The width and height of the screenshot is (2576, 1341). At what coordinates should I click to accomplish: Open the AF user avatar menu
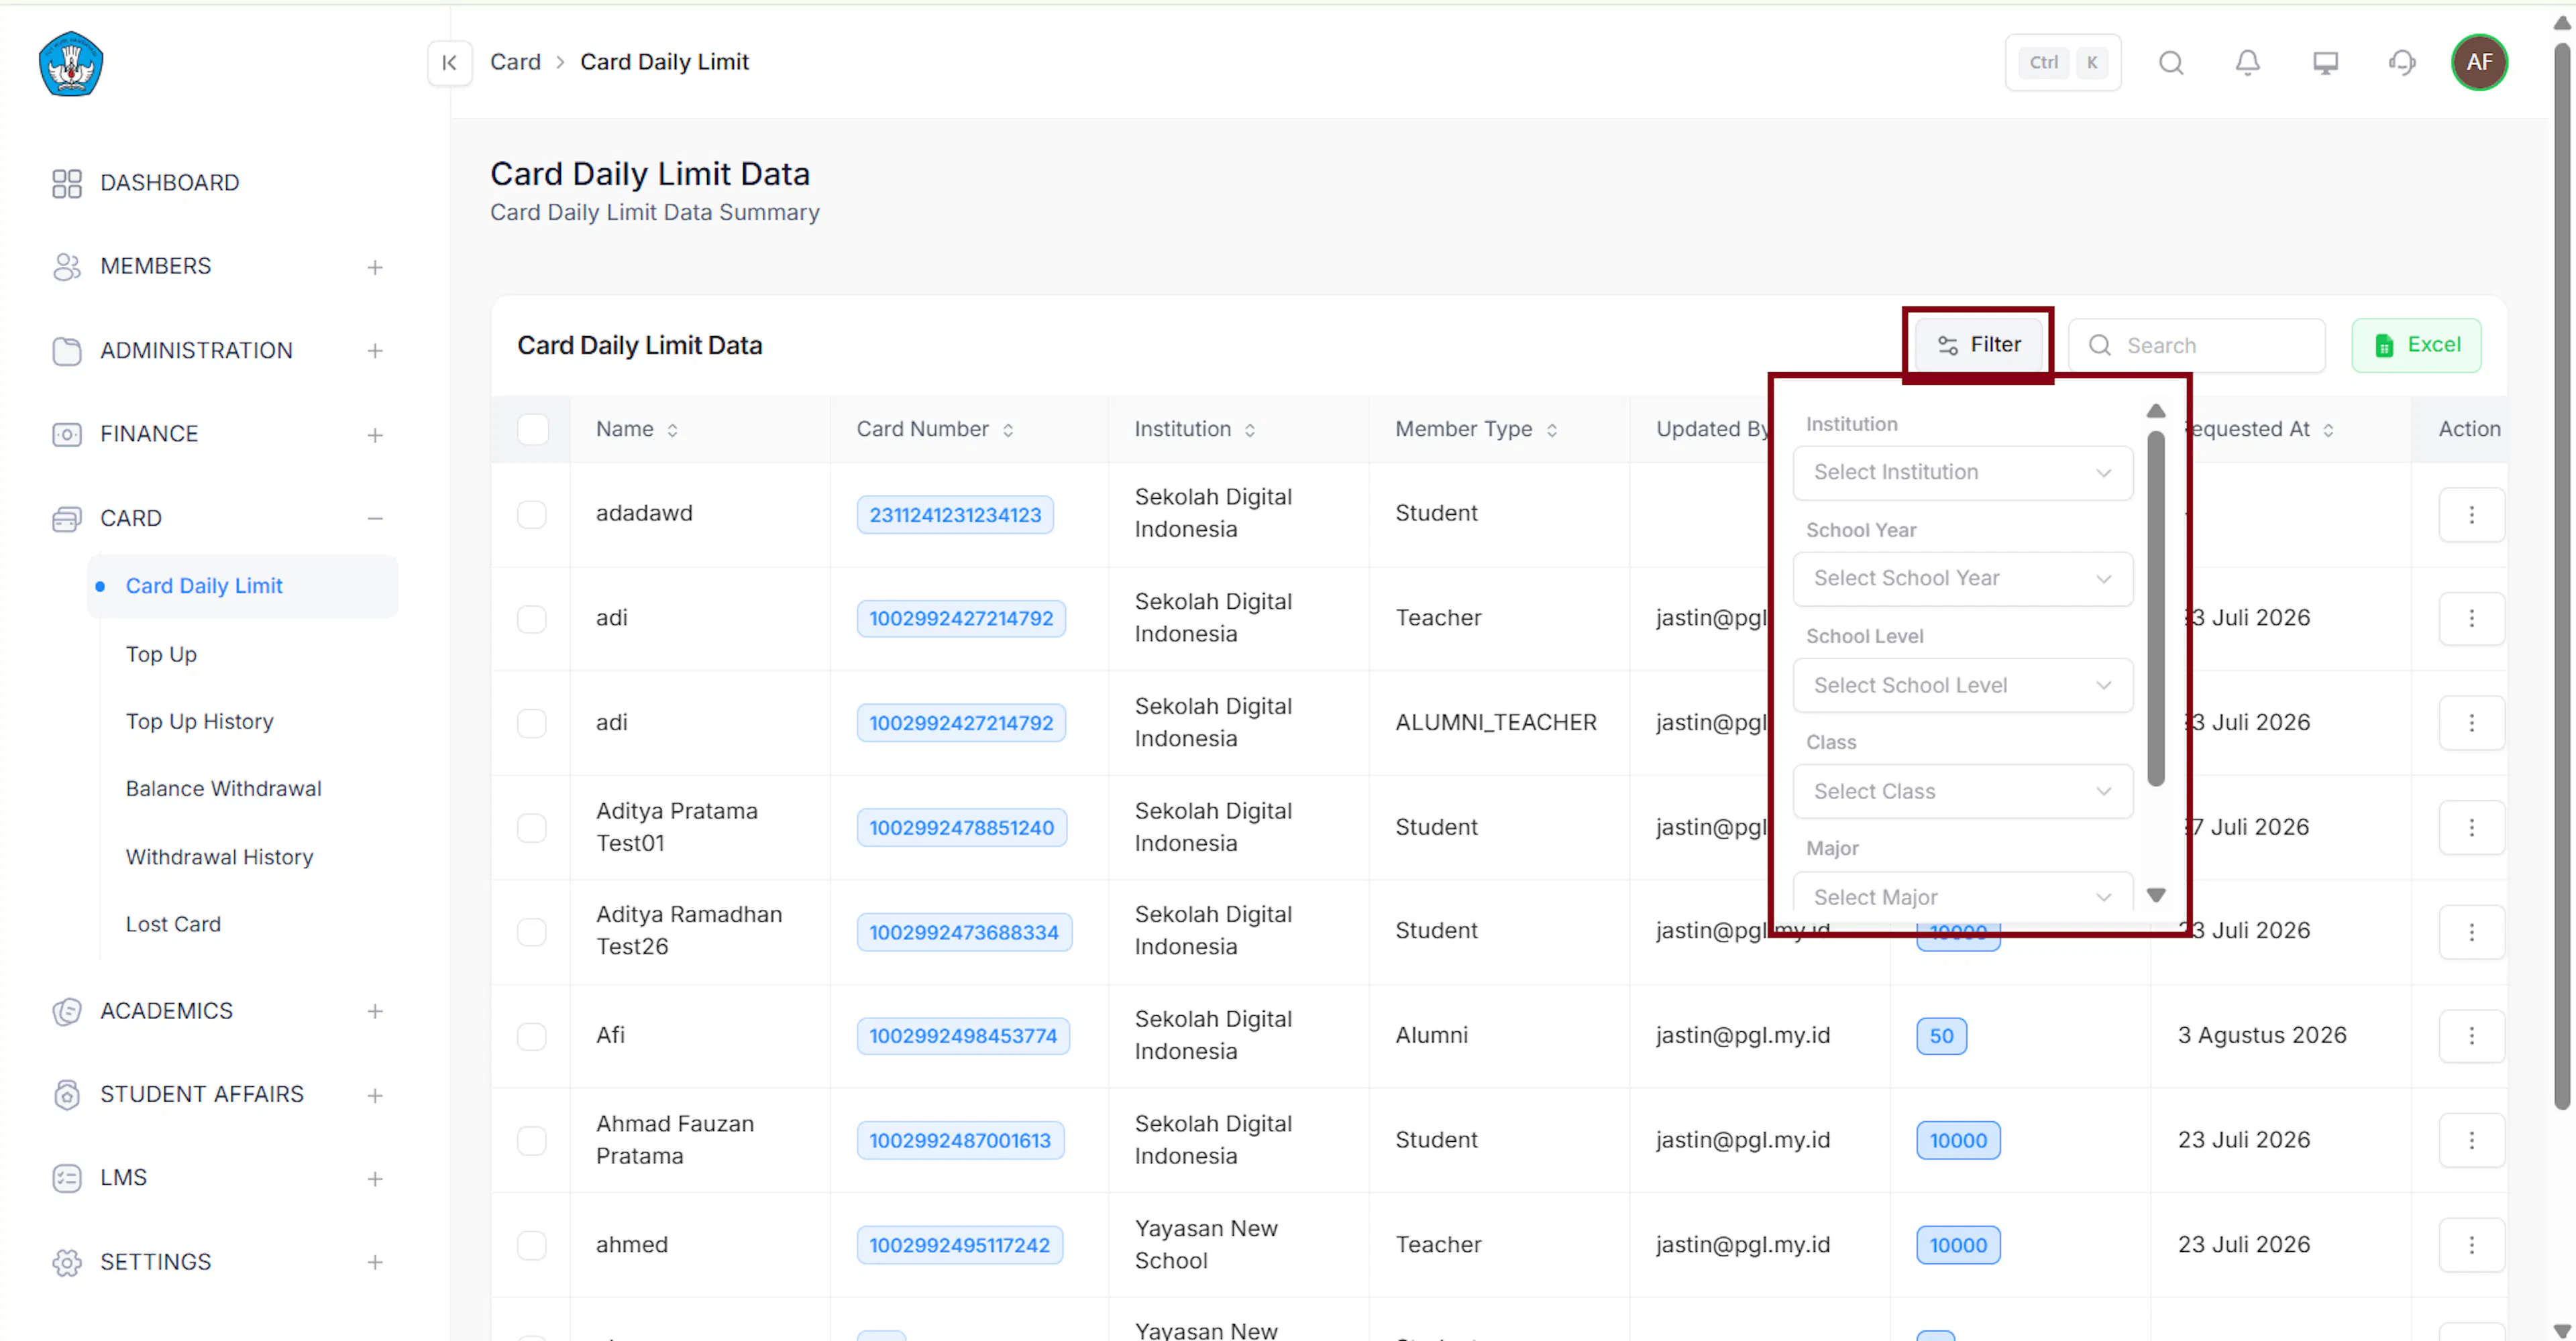(x=2480, y=63)
